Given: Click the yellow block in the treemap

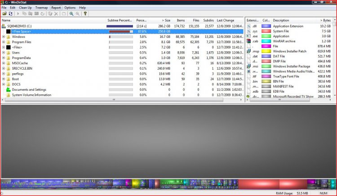Looking at the screenshot, I should point(136,184).
